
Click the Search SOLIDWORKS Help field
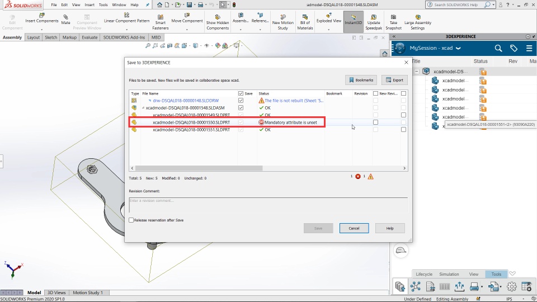pos(458,5)
